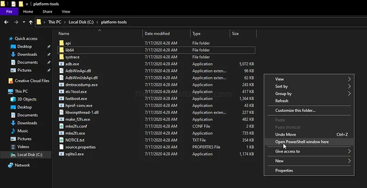Screen dimensions: 367x188
Task: Click the adb.exe application icon
Action: pos(61,64)
